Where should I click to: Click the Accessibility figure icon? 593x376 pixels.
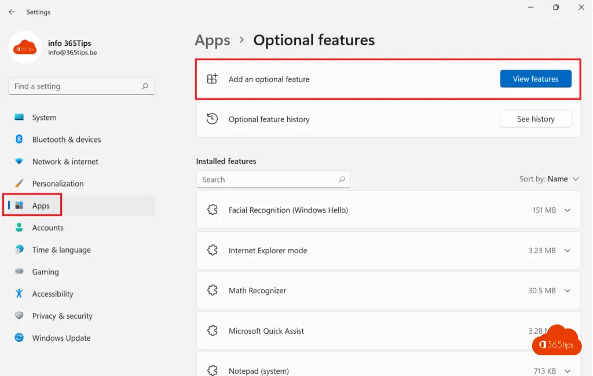coord(19,293)
